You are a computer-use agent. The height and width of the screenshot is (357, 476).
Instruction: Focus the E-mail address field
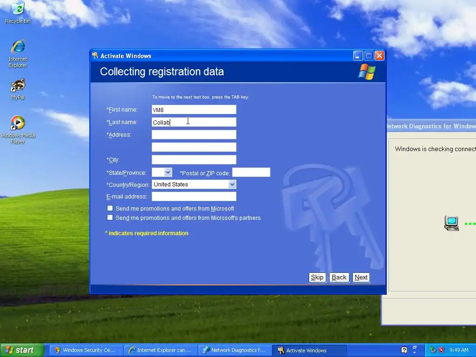[x=194, y=197]
